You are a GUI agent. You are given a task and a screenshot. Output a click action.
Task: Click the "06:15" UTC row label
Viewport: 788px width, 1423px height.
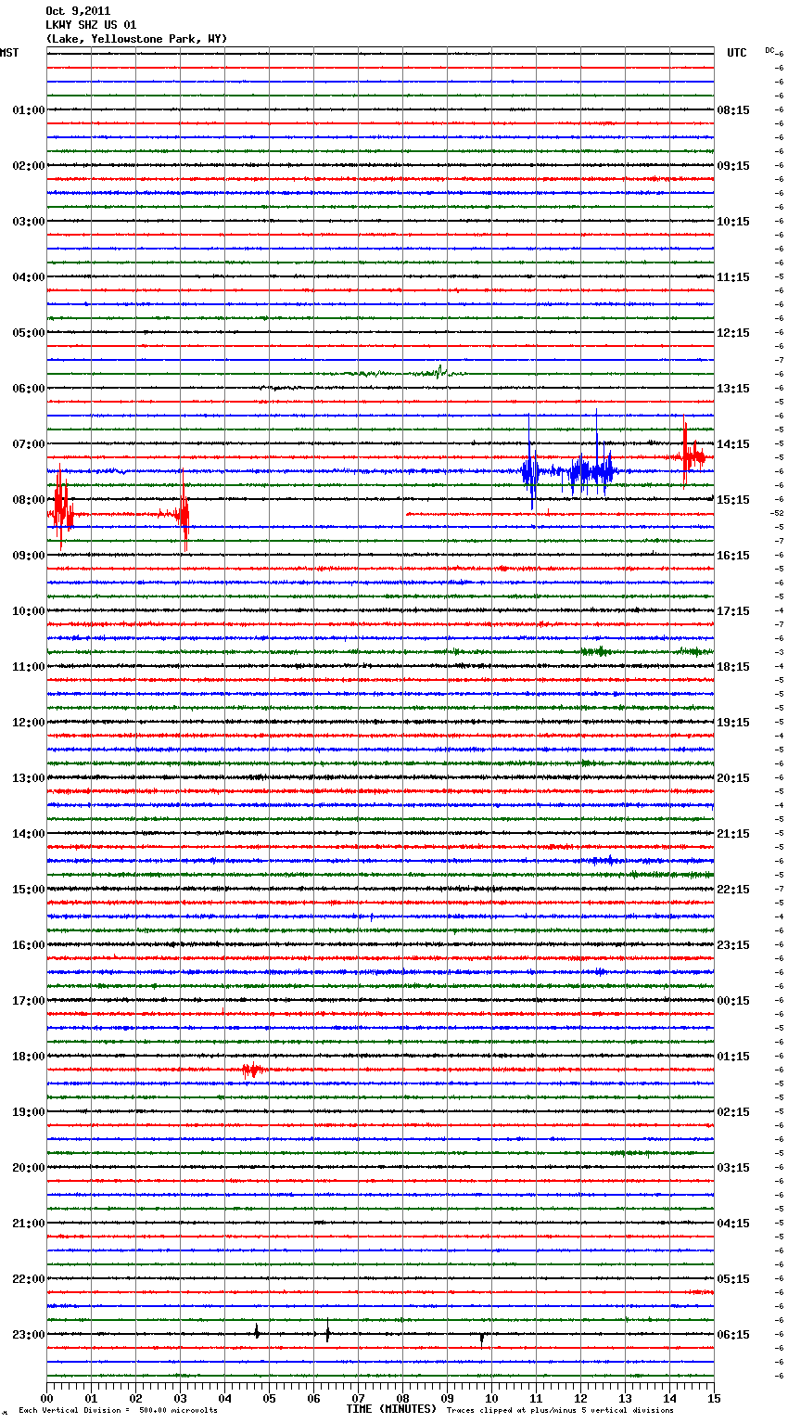tap(733, 1335)
